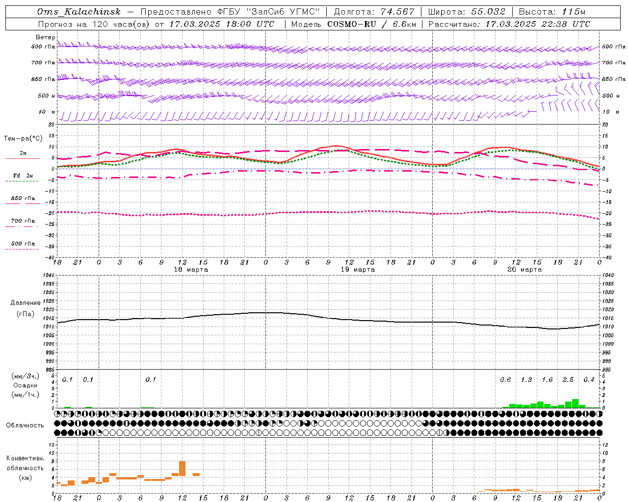
Task: Click the Облачность cloud cover label
Action: click(x=25, y=426)
